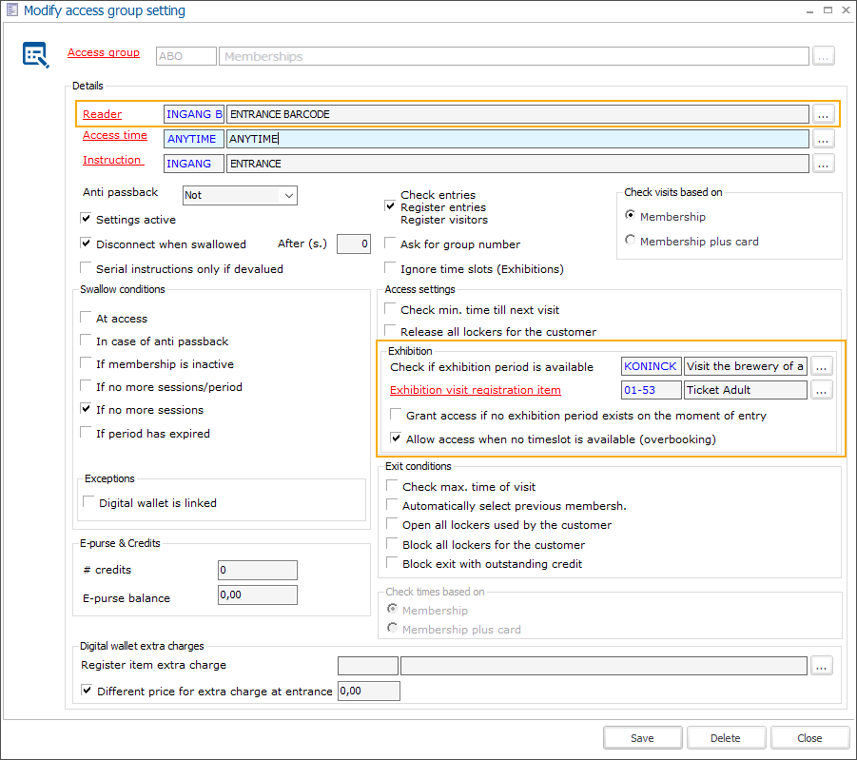Enable If period has expired
The width and height of the screenshot is (857, 760).
pyautogui.click(x=86, y=433)
